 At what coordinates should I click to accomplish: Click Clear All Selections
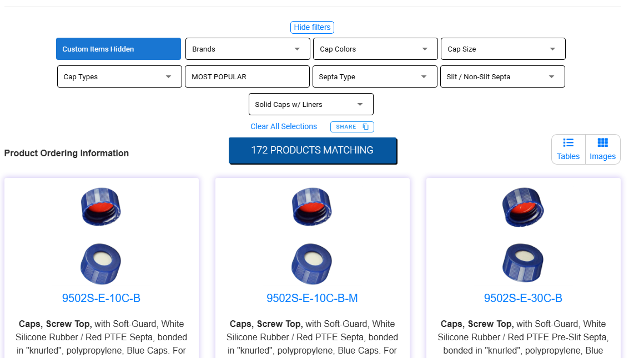coord(284,126)
